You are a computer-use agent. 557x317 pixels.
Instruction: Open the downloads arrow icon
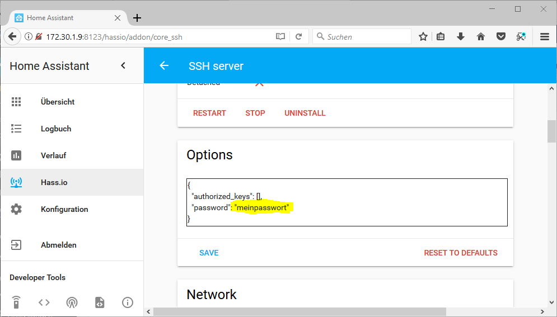pyautogui.click(x=461, y=36)
